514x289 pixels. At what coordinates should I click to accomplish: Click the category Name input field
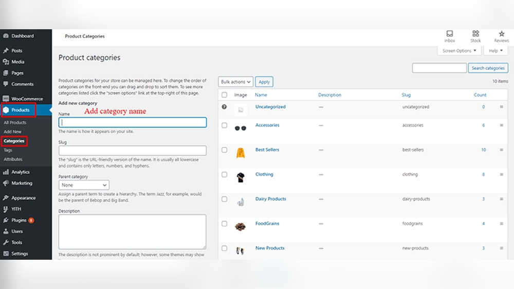pos(133,122)
